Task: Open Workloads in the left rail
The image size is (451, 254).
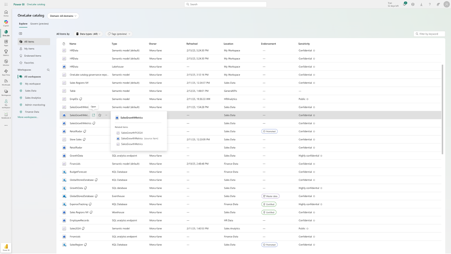Action: click(6, 82)
